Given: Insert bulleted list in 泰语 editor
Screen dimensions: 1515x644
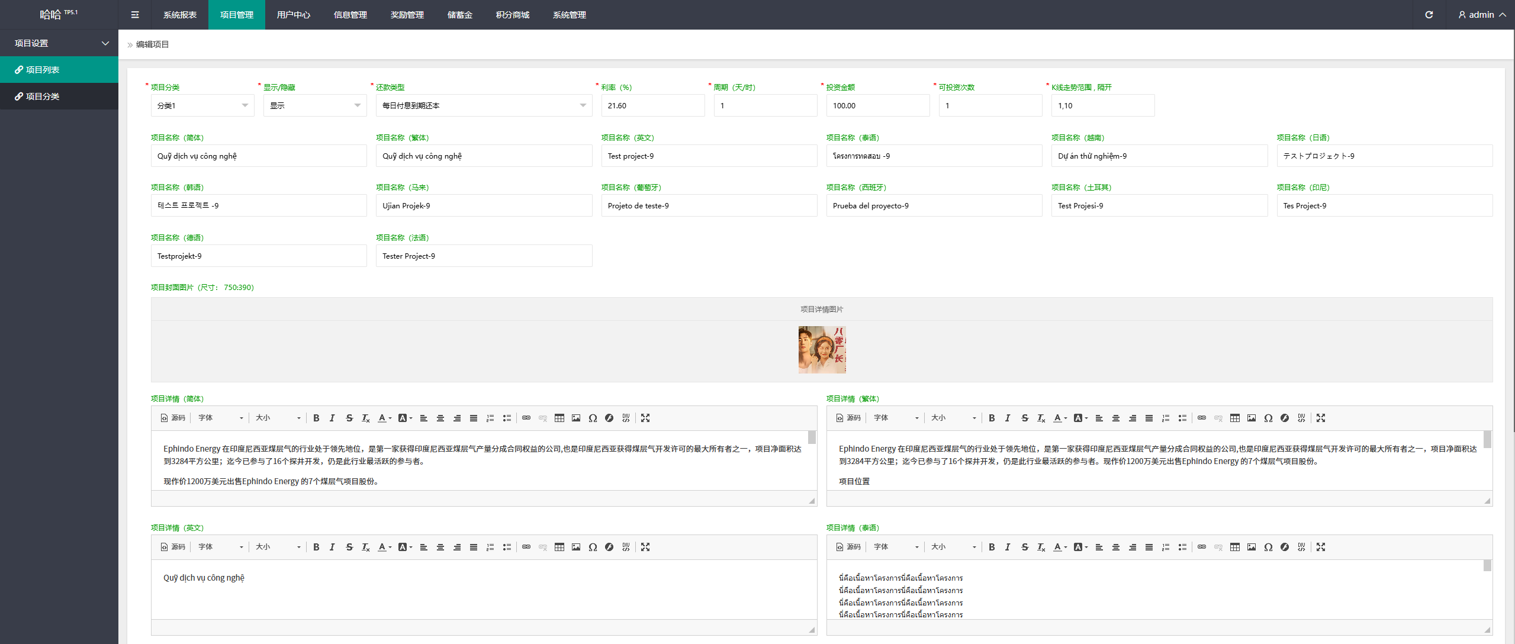Looking at the screenshot, I should coord(1182,547).
